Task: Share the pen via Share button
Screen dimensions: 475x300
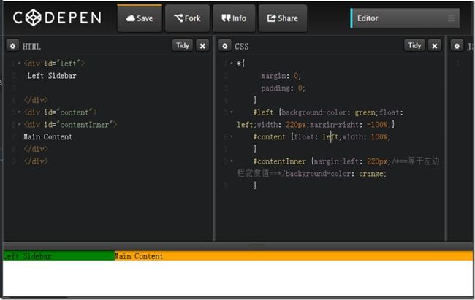Action: point(283,18)
